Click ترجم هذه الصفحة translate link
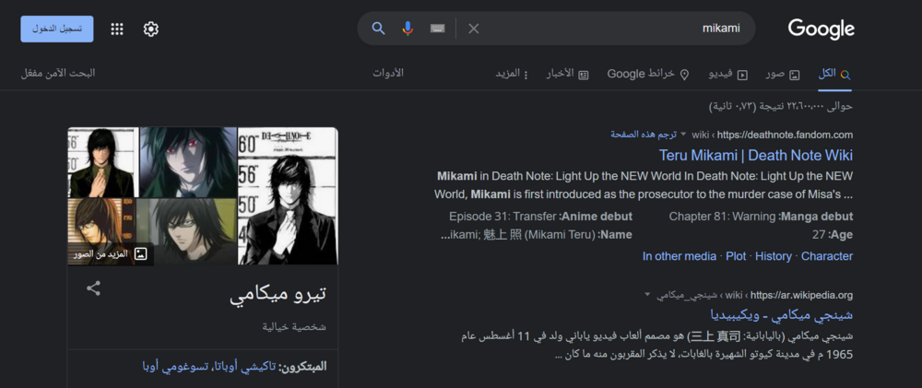Image resolution: width=922 pixels, height=388 pixels. point(644,135)
